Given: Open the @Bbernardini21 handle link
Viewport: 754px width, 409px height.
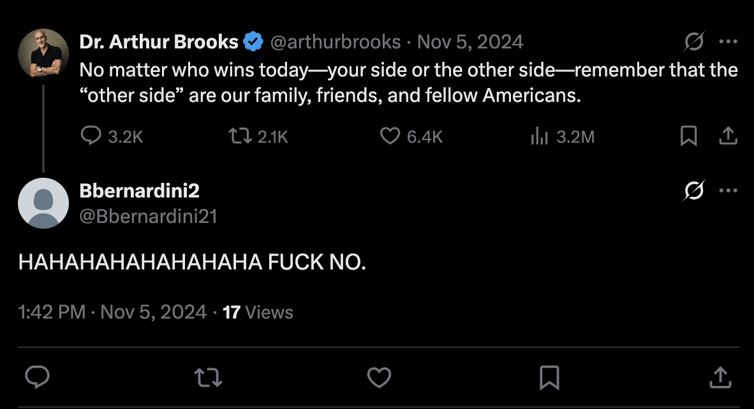Looking at the screenshot, I should (148, 217).
